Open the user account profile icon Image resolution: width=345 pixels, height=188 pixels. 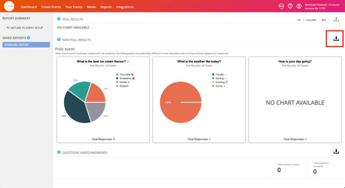[299, 6]
